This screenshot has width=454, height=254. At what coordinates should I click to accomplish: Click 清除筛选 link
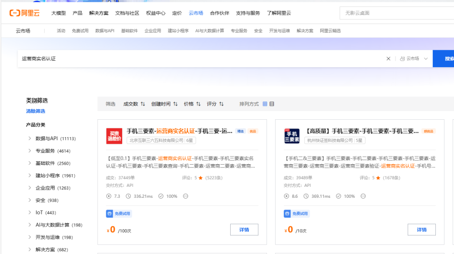coord(35,111)
